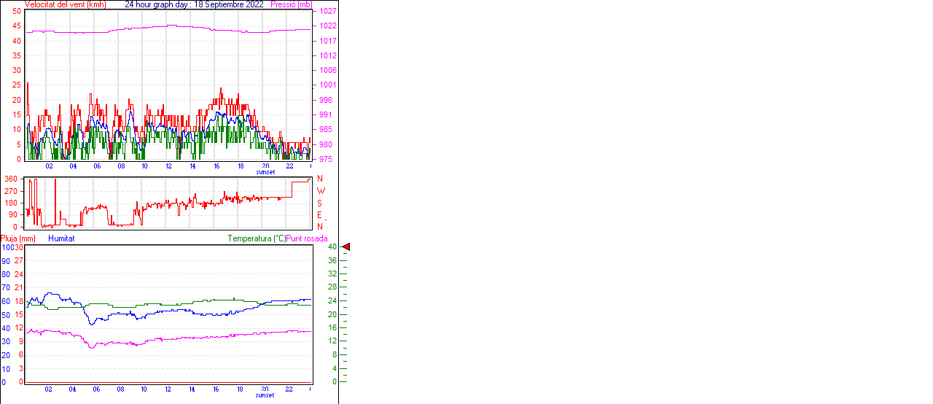Click the E compass label
The width and height of the screenshot is (933, 404).
click(x=319, y=215)
